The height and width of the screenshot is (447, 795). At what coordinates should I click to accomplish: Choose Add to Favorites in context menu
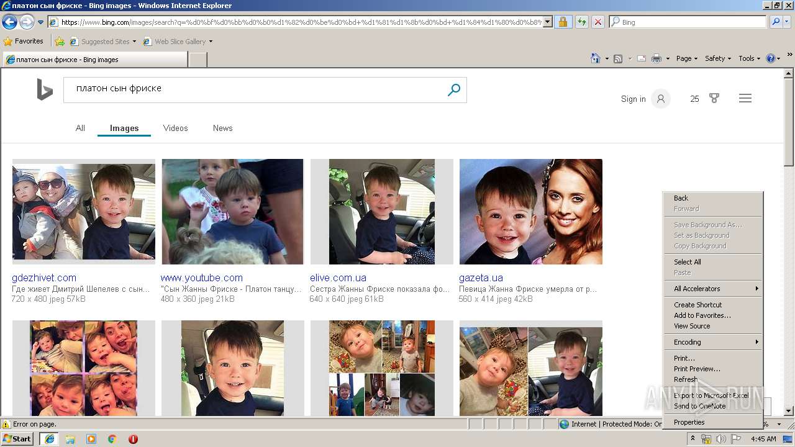click(713, 315)
